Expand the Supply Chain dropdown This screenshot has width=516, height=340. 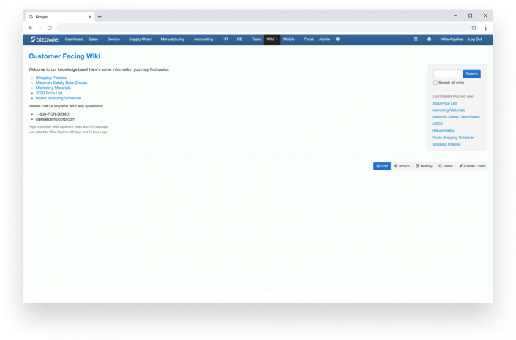142,39
